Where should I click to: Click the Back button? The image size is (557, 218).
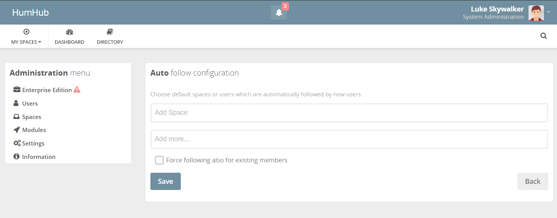532,181
